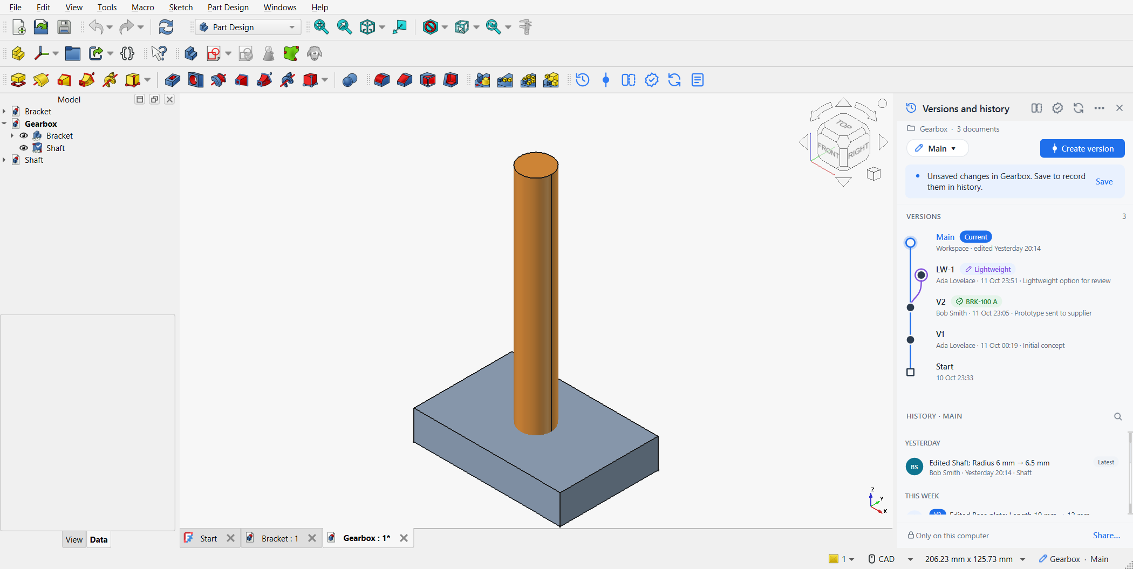Click the Save link in unsaved notice
Viewport: 1133px width, 569px height.
(1104, 182)
